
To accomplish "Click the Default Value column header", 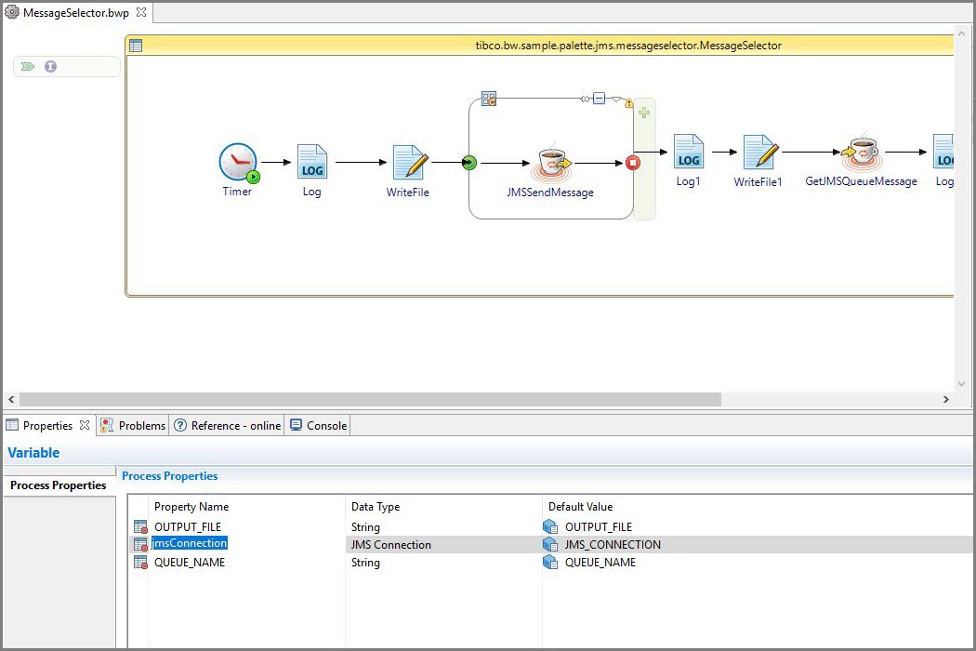I will [581, 507].
